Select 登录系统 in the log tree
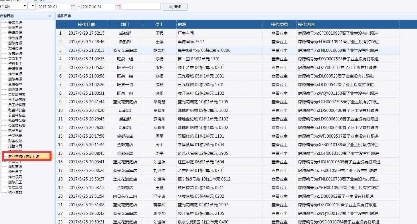Viewport: 417px width, 224px height. 15,23
